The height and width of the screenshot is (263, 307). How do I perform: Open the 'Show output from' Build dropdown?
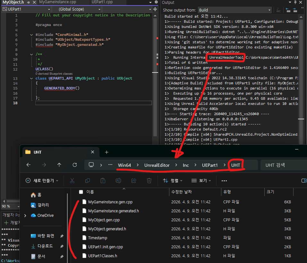point(235,10)
